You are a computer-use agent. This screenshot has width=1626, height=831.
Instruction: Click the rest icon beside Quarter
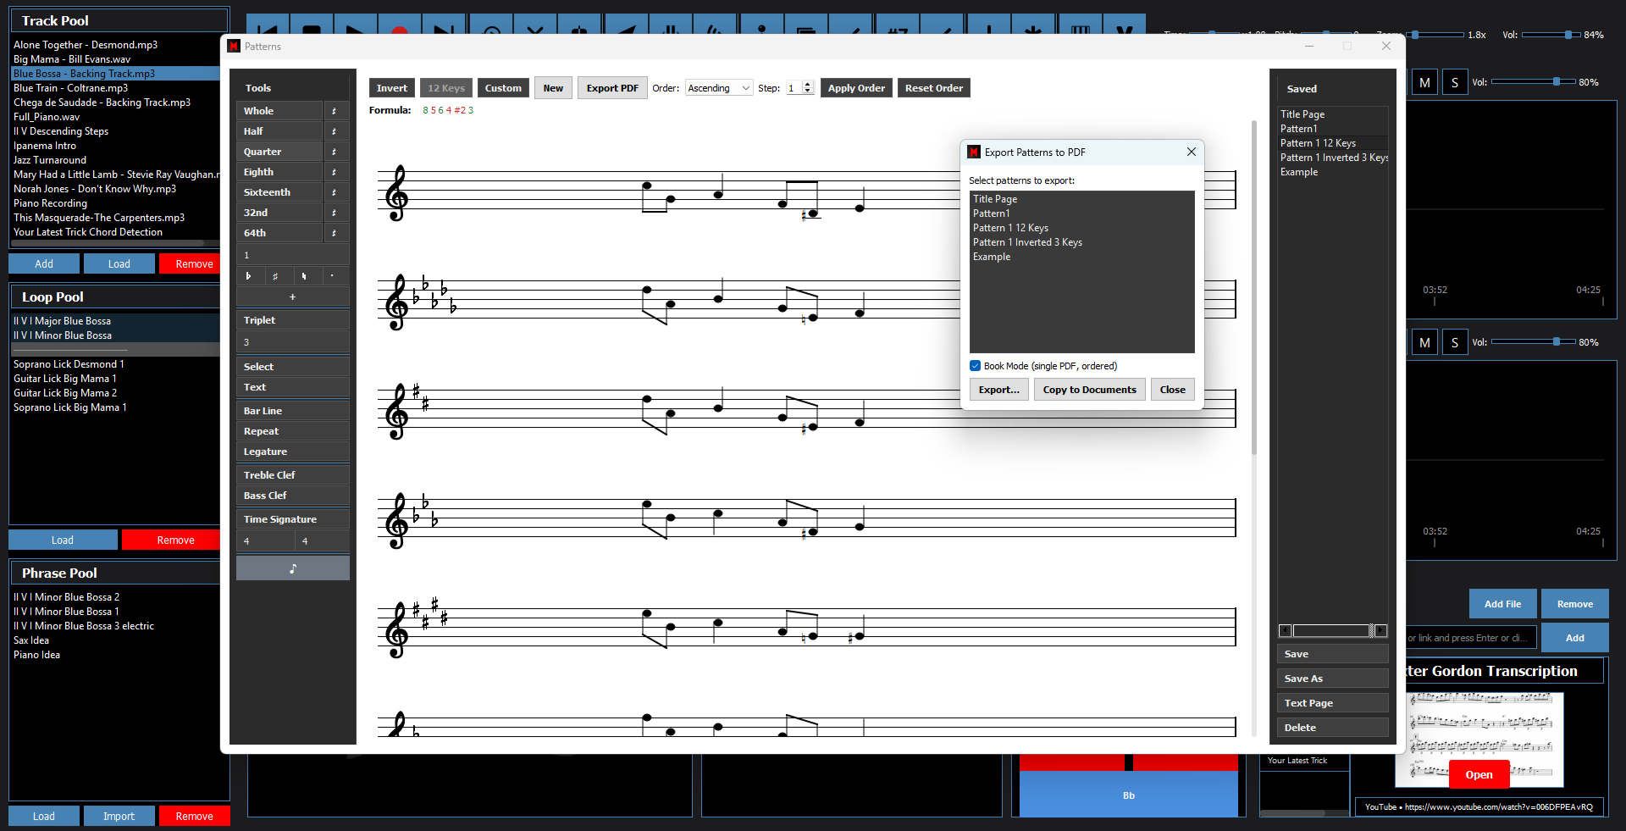point(335,152)
